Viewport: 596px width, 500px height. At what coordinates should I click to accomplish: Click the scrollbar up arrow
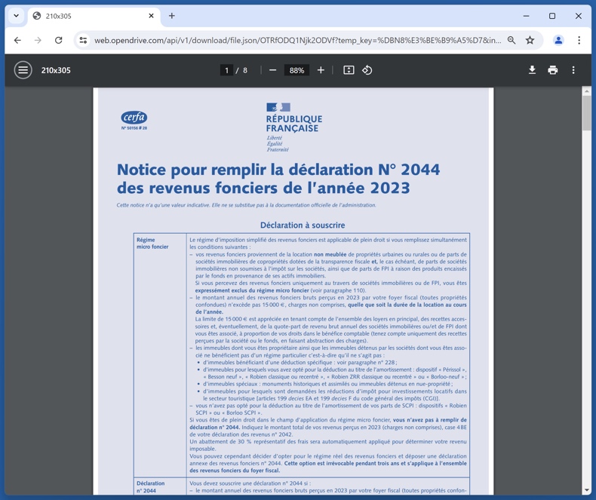tap(587, 91)
